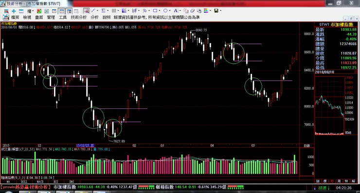Click the 15/12/25 highlighted date marker

[85, 145]
